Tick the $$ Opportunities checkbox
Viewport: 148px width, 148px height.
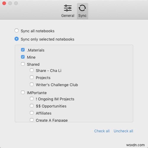point(32,106)
